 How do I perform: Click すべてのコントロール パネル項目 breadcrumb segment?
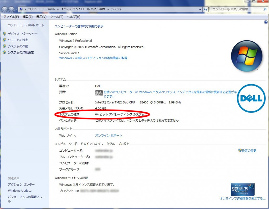tap(83, 9)
